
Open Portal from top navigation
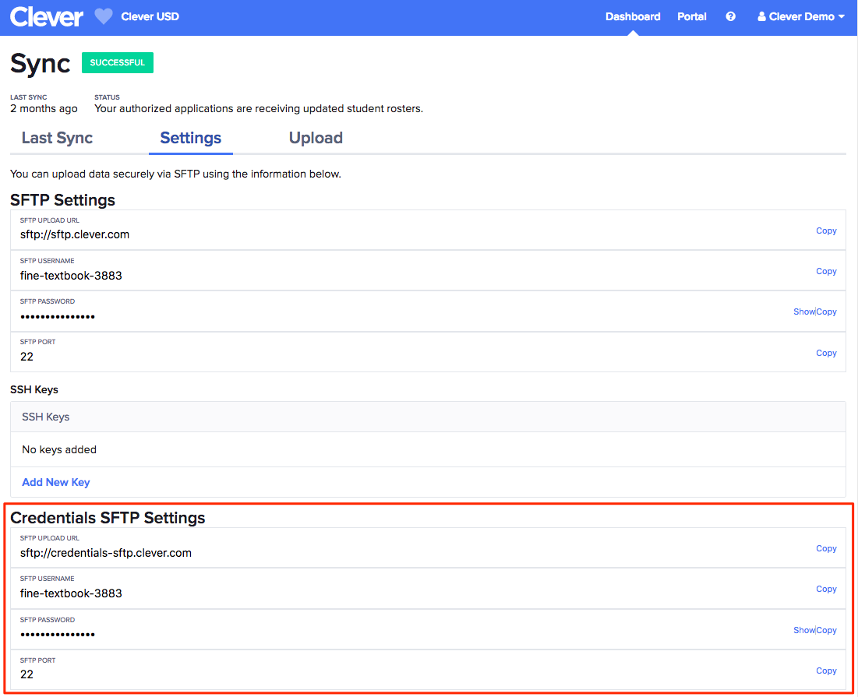pyautogui.click(x=692, y=16)
